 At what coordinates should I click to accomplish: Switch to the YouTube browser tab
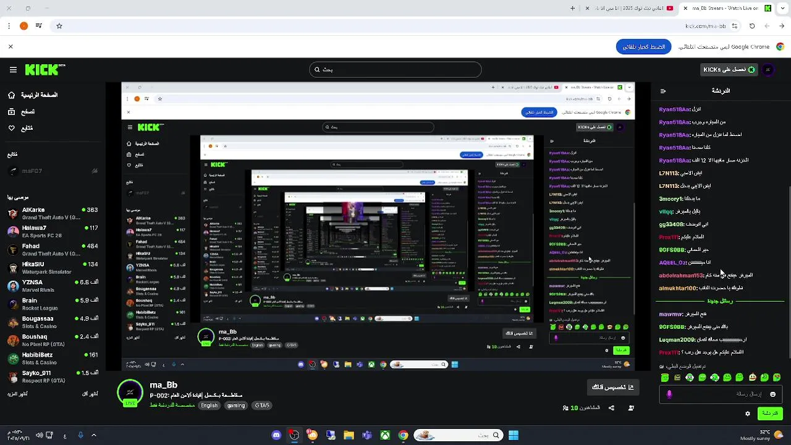(x=630, y=8)
